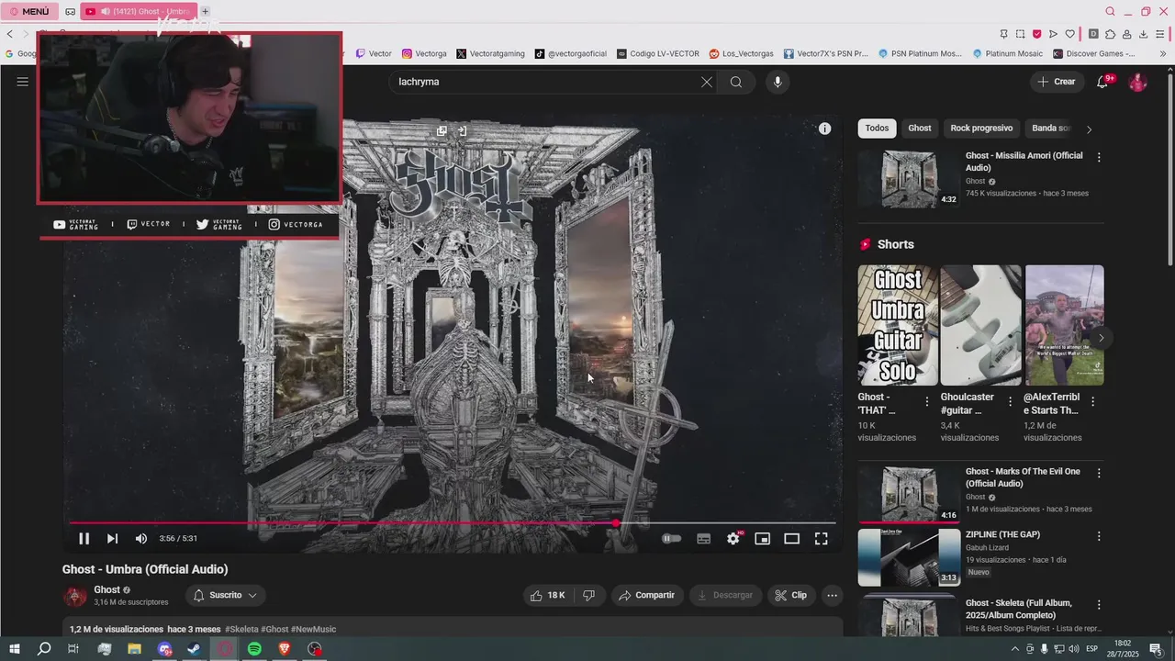The image size is (1175, 661).
Task: Open the Ghost channel avatar
Action: 74,596
